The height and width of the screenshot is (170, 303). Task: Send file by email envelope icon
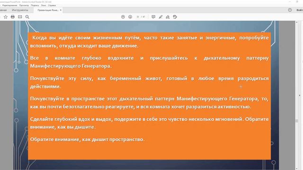[20, 17]
